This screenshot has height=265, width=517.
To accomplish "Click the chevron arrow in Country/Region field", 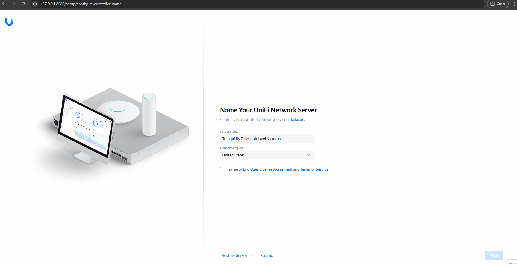I will click(308, 155).
